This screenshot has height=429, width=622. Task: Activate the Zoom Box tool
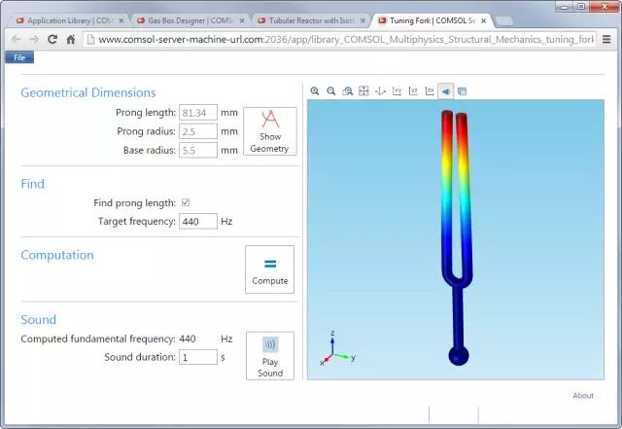(x=347, y=91)
